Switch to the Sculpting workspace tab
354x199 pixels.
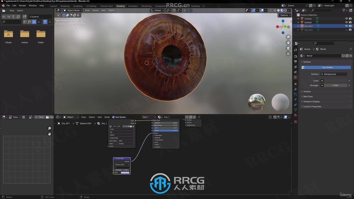pos(78,6)
